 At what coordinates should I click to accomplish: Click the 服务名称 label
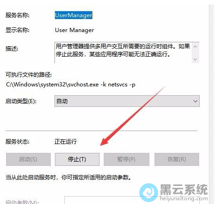[x=17, y=15]
